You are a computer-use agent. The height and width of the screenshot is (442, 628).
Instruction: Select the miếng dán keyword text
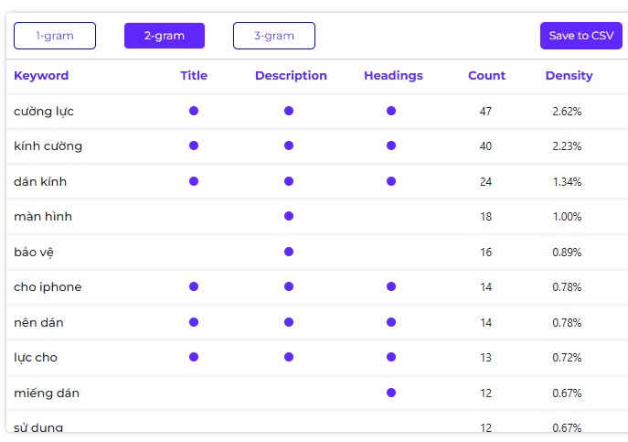[47, 393]
